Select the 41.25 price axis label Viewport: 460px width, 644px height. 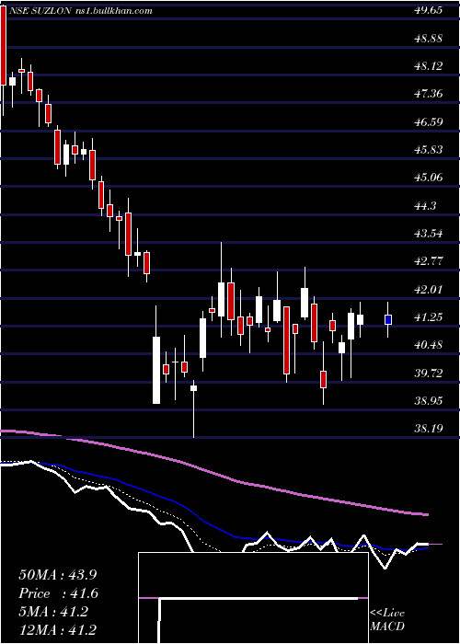(x=428, y=317)
